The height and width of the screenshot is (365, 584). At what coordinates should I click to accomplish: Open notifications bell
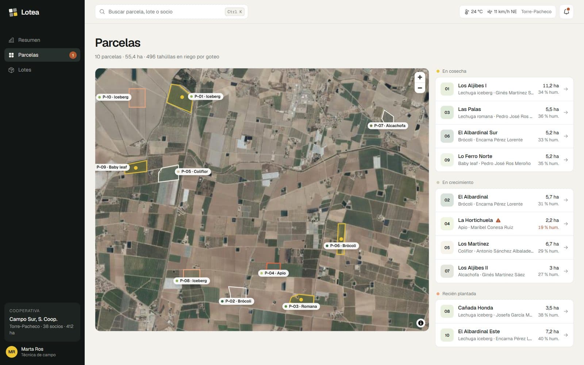pos(566,12)
